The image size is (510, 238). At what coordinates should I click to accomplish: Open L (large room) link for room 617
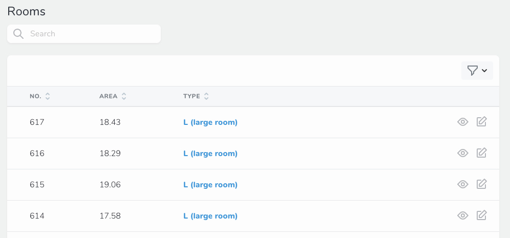pyautogui.click(x=210, y=122)
